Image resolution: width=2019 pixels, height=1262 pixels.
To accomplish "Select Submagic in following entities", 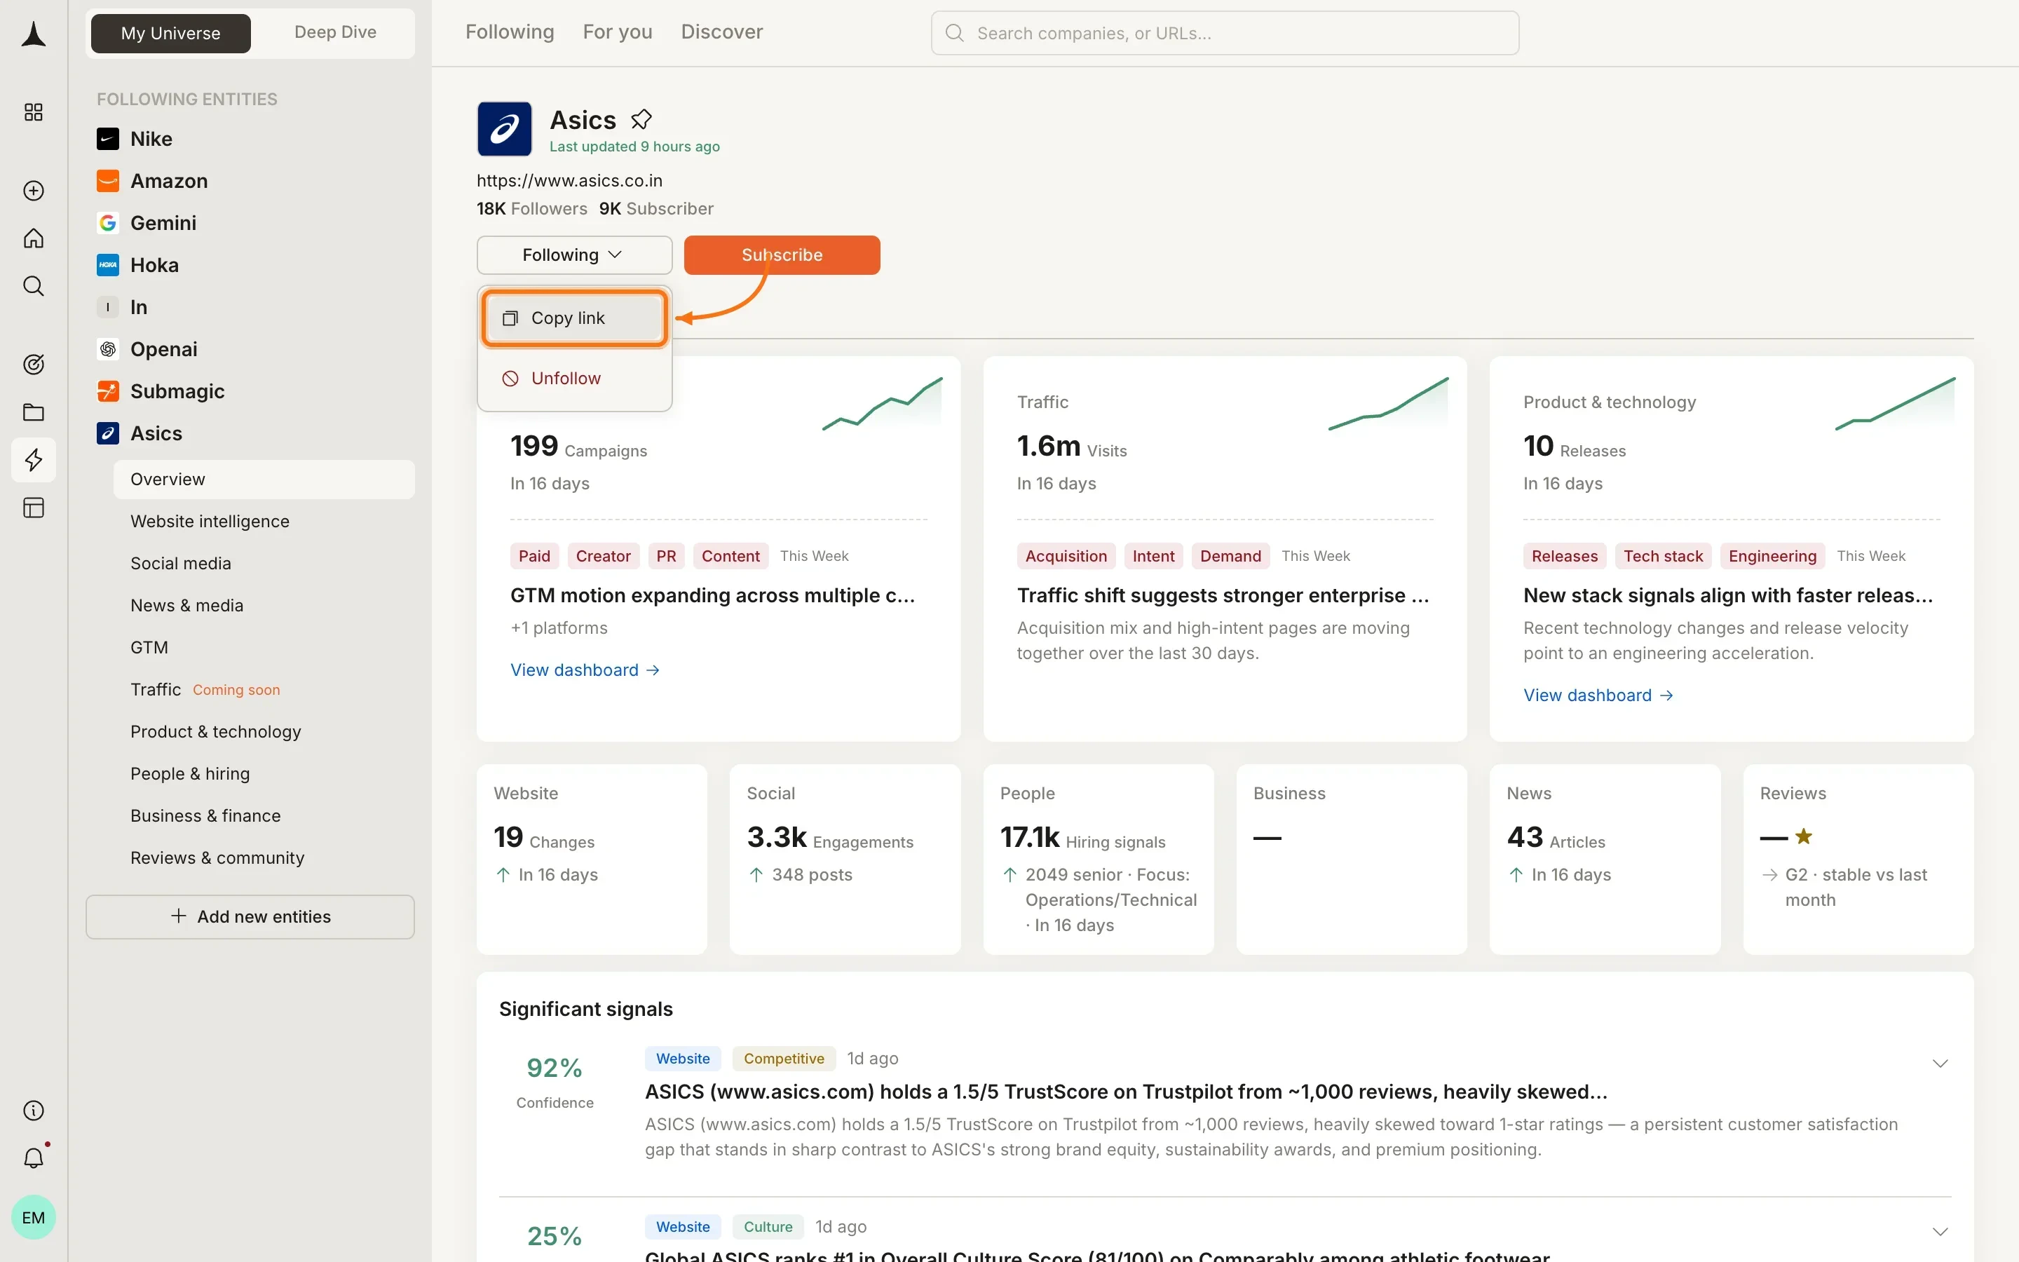I will click(161, 391).
